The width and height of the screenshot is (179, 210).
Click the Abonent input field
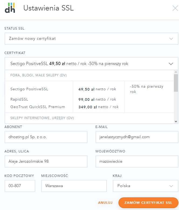pyautogui.click(x=46, y=137)
